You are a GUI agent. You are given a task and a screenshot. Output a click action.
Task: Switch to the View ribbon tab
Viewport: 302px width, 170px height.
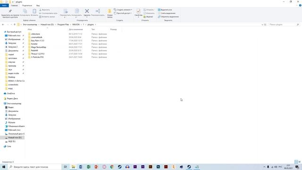[x=38, y=6]
